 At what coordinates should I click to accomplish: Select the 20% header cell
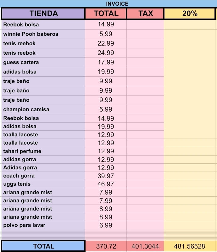tap(190, 13)
